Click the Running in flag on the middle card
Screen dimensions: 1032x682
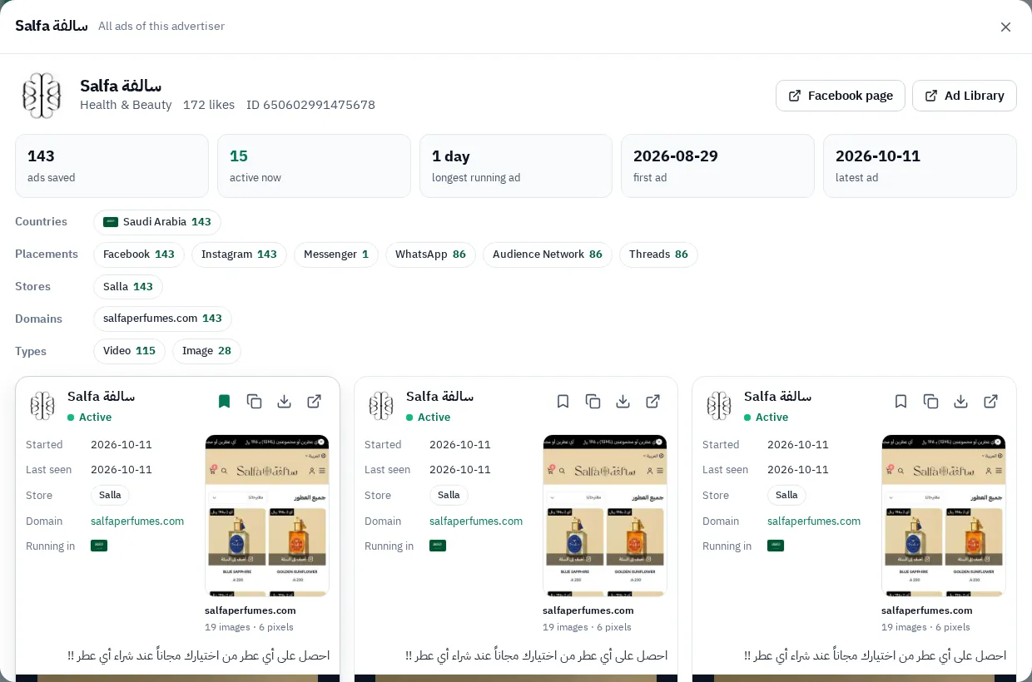[438, 546]
